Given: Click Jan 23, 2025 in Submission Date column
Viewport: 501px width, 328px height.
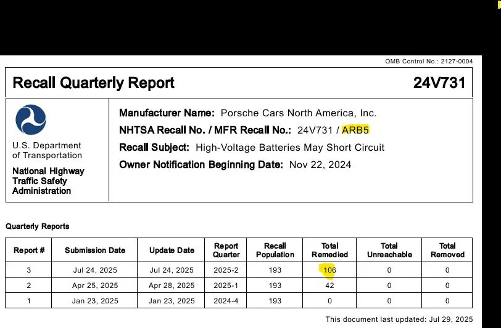Looking at the screenshot, I should pyautogui.click(x=95, y=301).
